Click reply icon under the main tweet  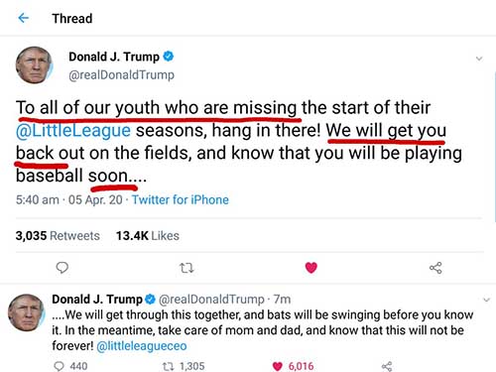pyautogui.click(x=62, y=268)
